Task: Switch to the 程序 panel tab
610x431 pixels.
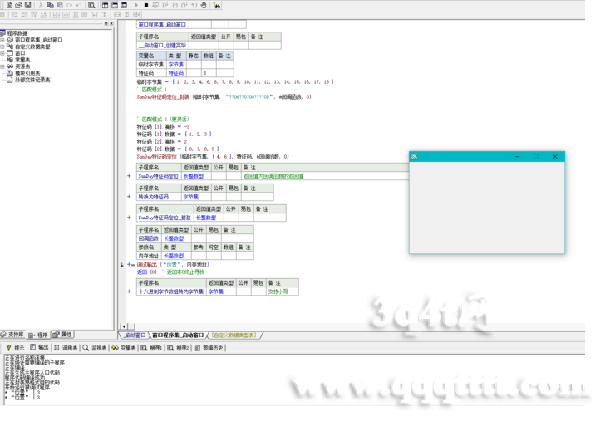Action: pyautogui.click(x=38, y=335)
